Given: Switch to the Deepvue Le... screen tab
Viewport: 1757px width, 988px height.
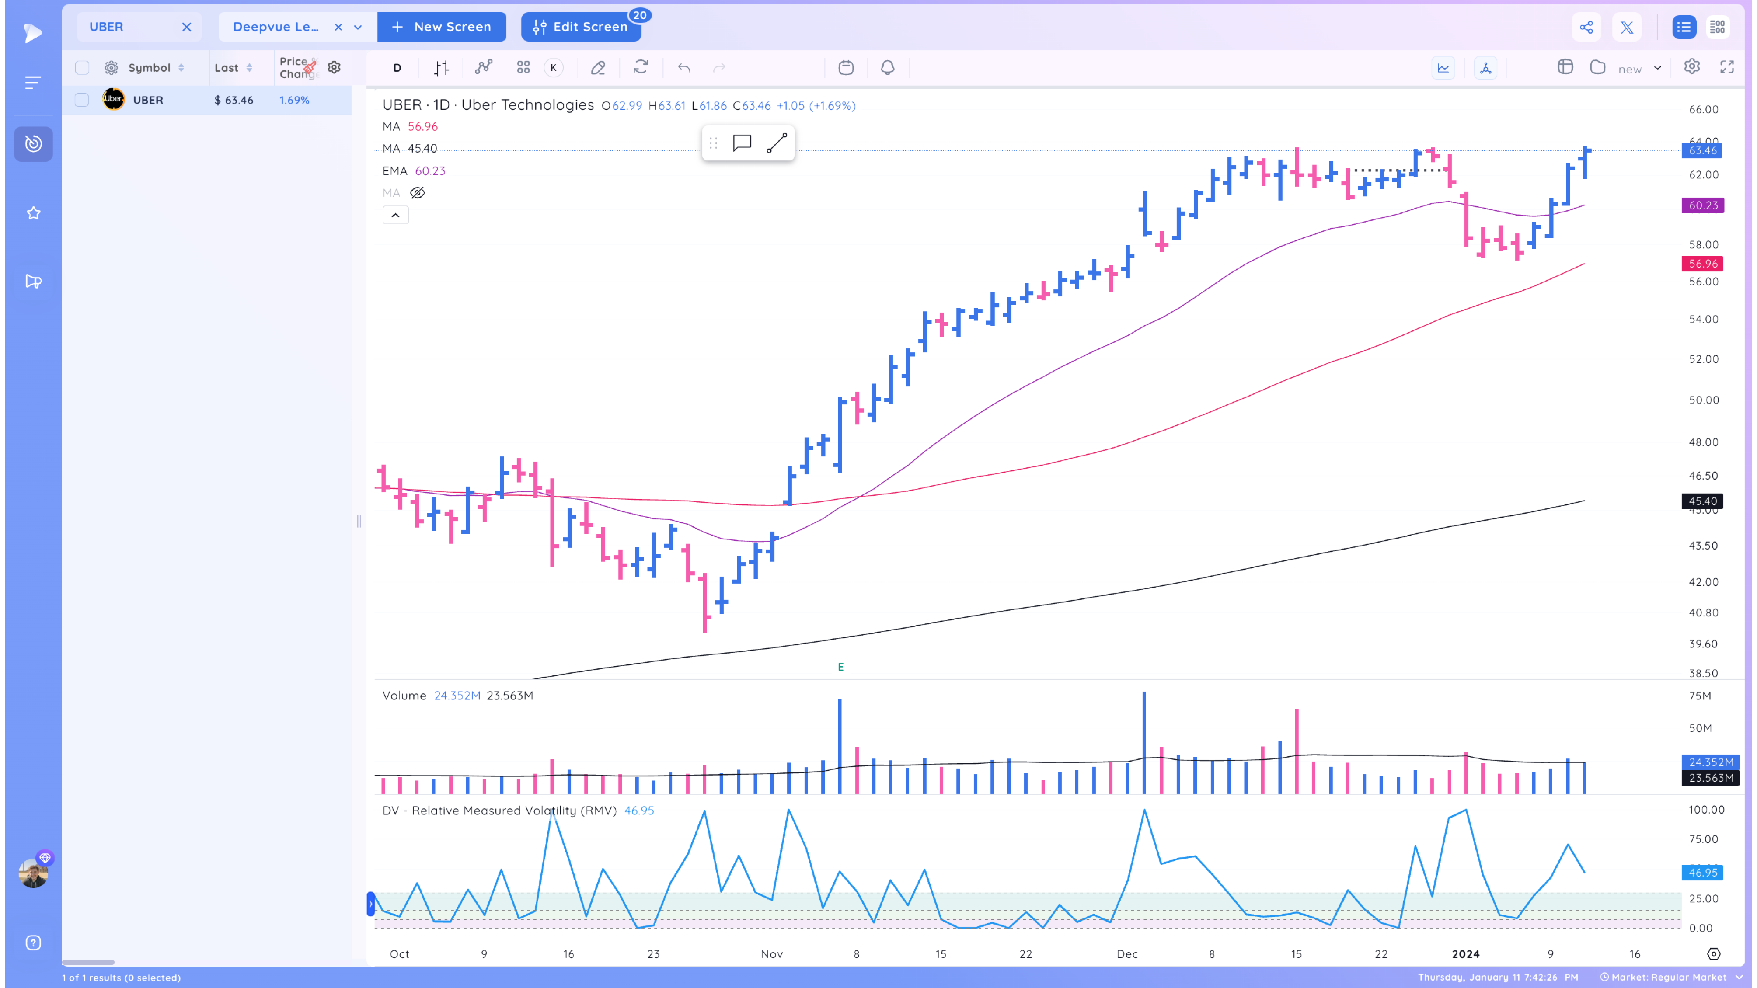Looking at the screenshot, I should tap(275, 27).
